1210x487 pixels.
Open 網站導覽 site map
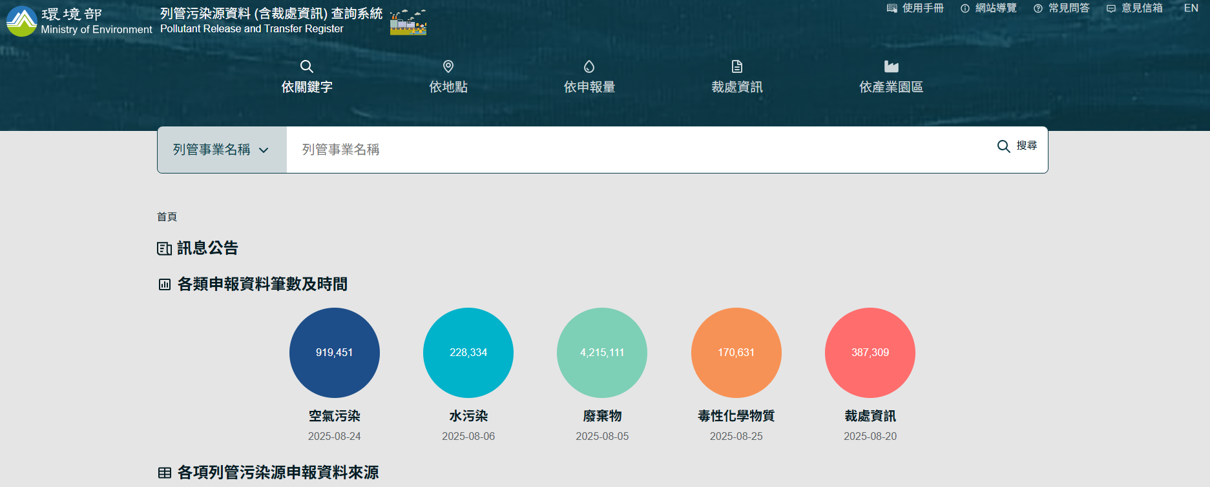(x=988, y=8)
